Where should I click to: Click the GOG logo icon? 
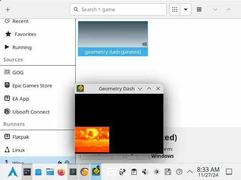click(x=7, y=72)
